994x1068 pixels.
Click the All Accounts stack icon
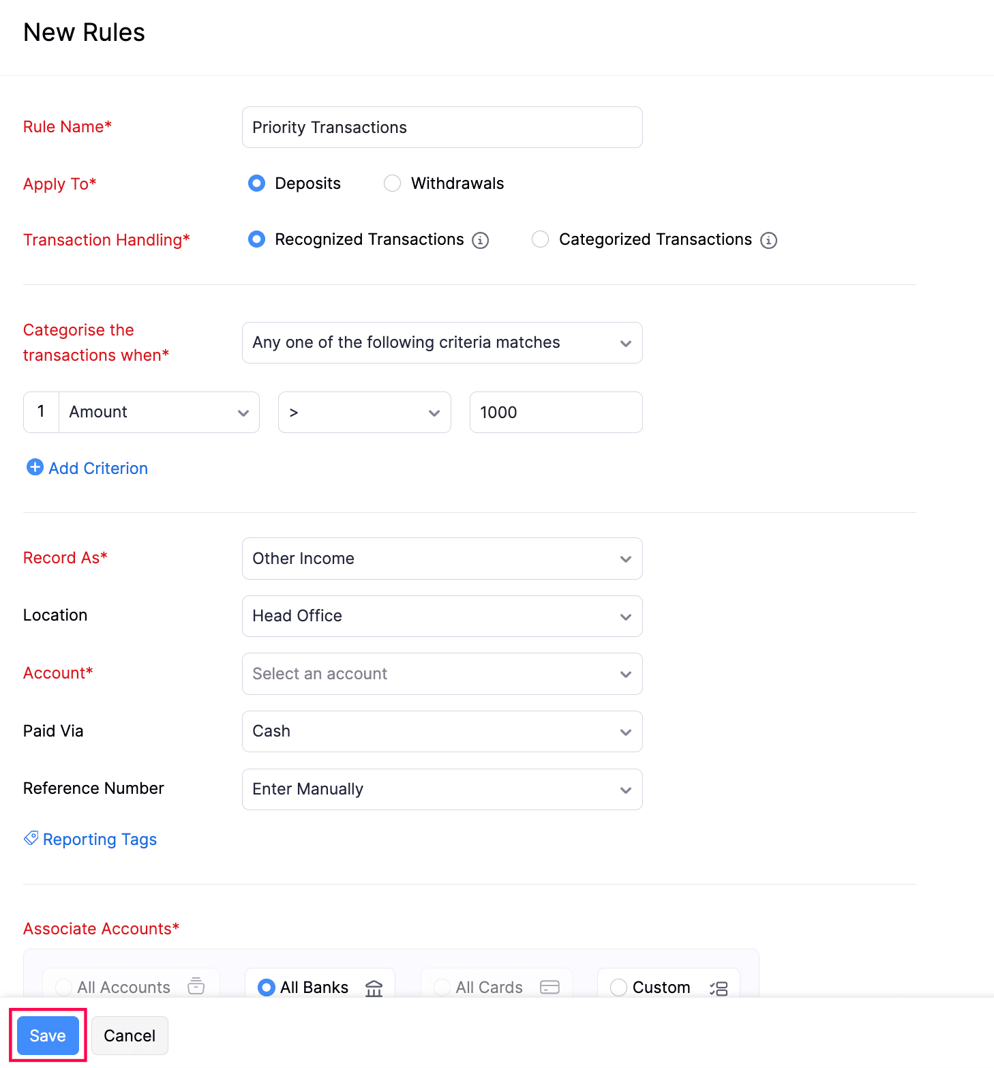[196, 986]
